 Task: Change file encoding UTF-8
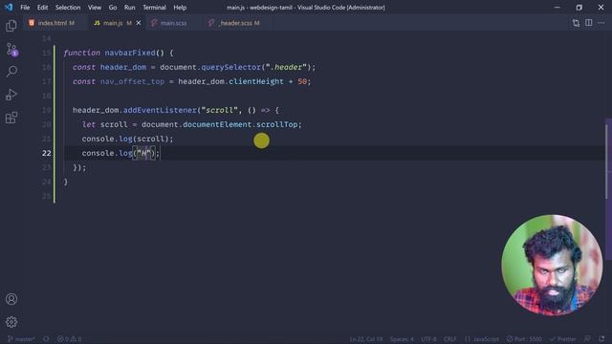coord(428,339)
